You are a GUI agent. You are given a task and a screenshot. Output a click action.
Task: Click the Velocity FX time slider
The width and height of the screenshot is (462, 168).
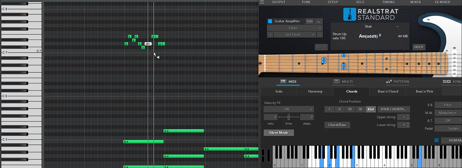point(289,117)
